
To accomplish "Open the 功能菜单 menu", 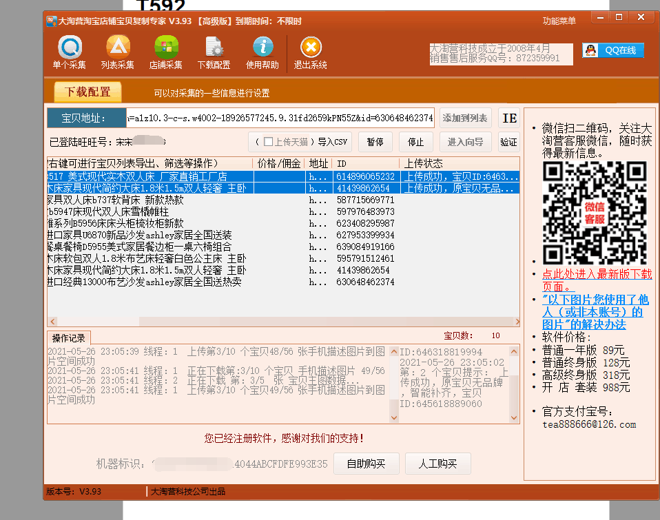I will tap(559, 21).
